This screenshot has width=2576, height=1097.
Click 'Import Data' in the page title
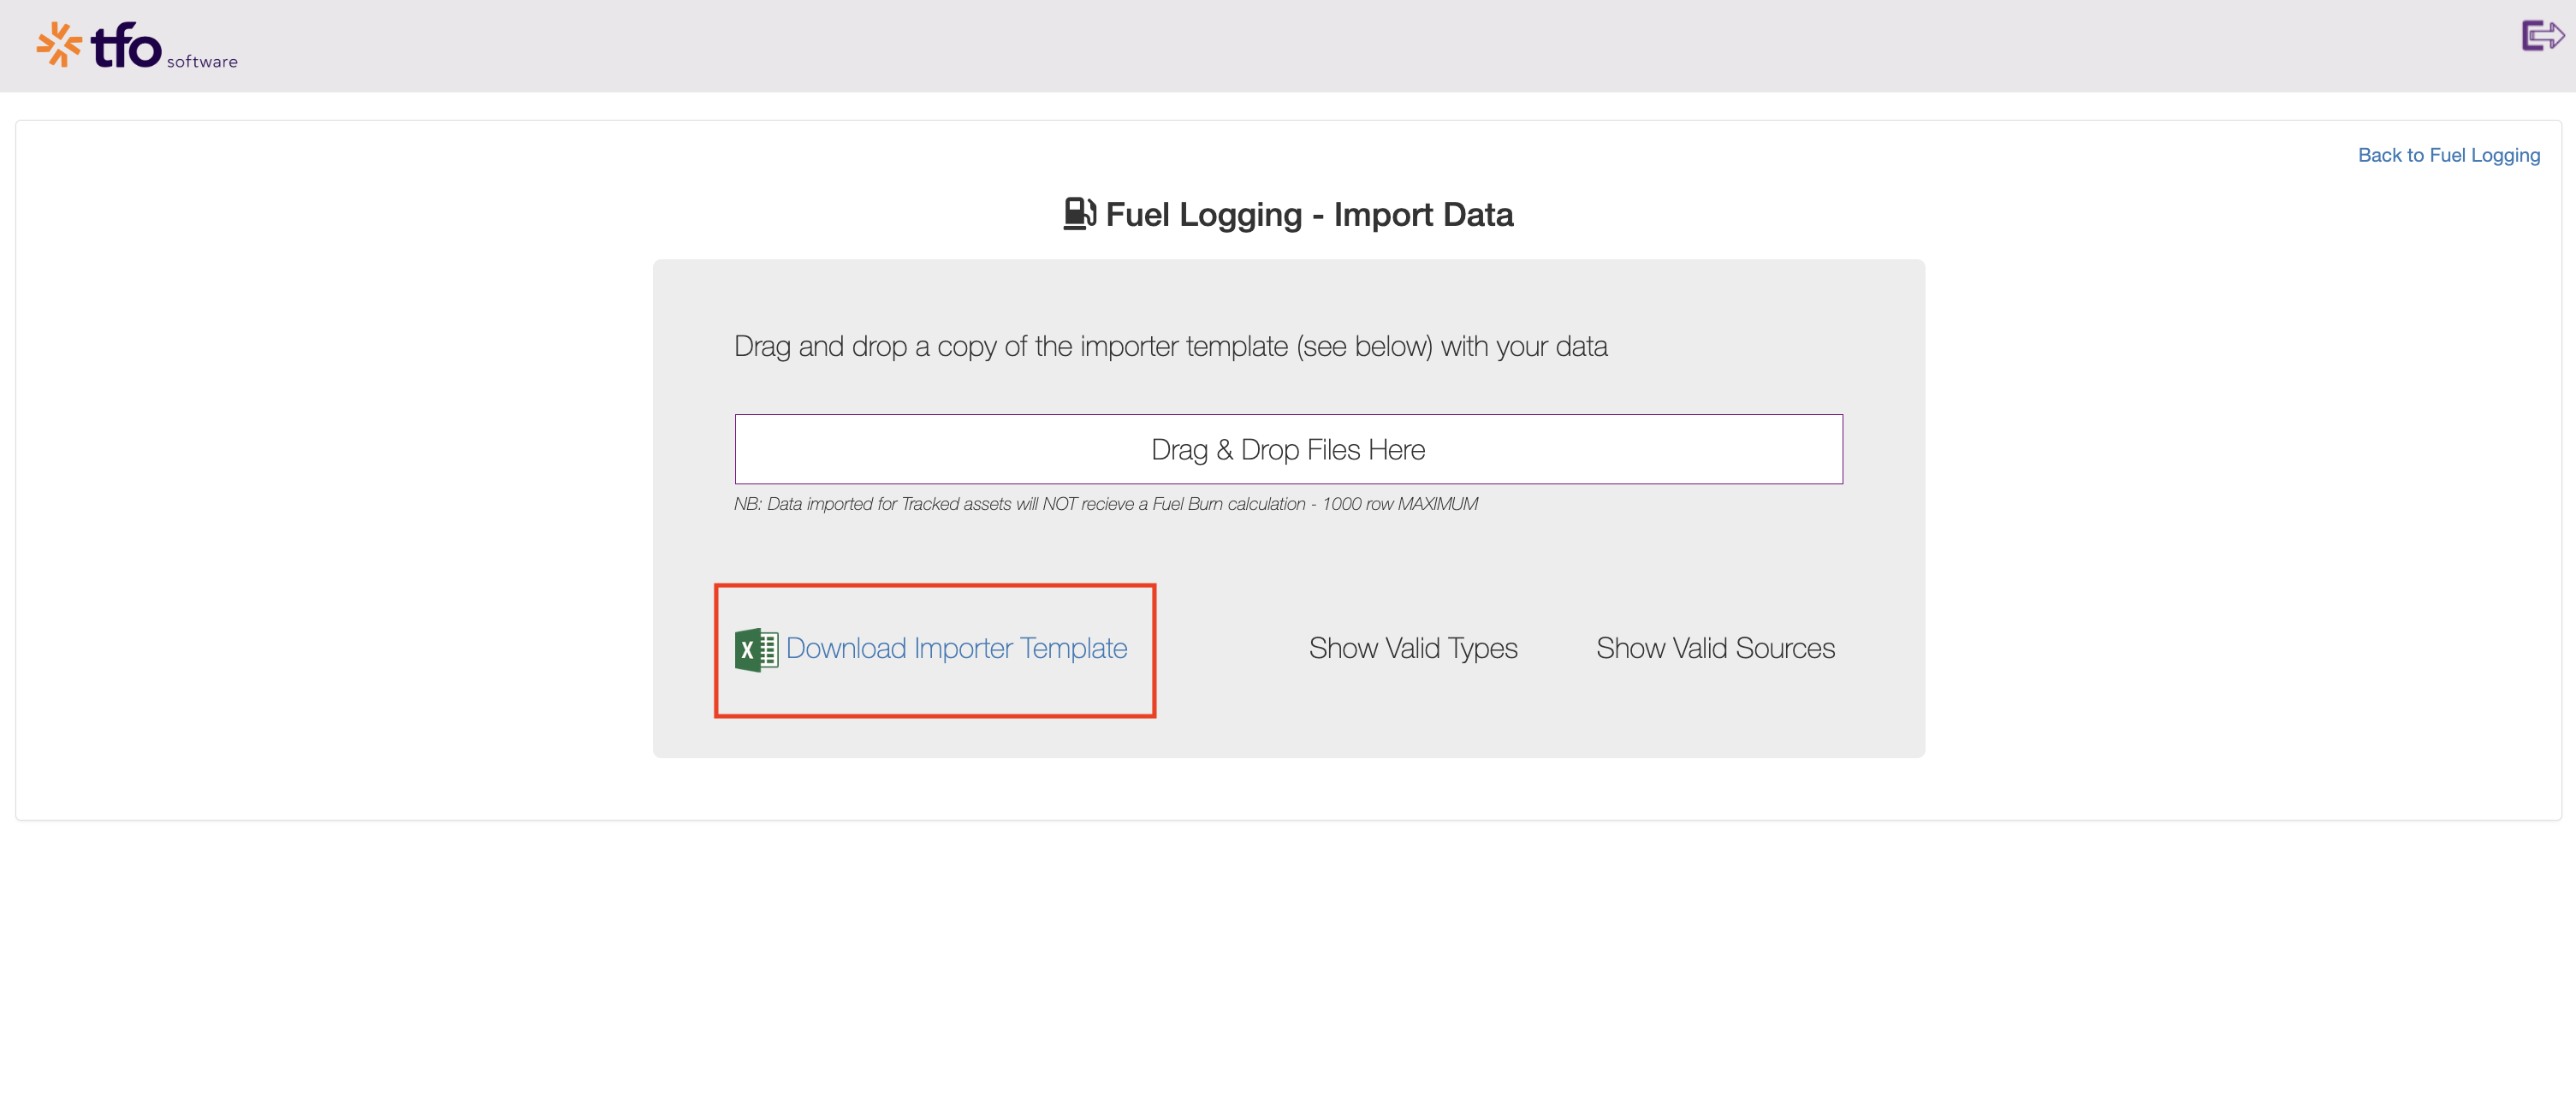1423,214
